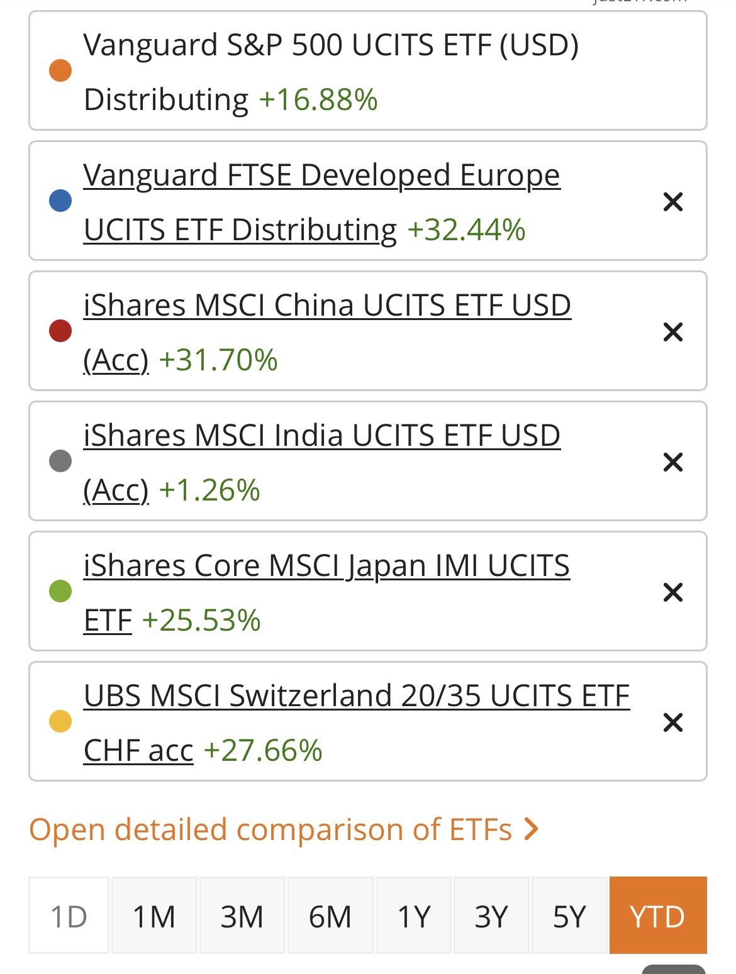Image resolution: width=736 pixels, height=974 pixels.
Task: Open detailed comparison of ETFs
Action: pyautogui.click(x=270, y=829)
